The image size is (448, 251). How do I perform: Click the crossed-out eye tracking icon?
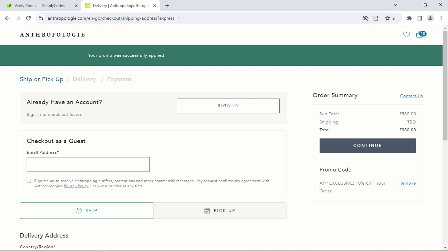(365, 18)
